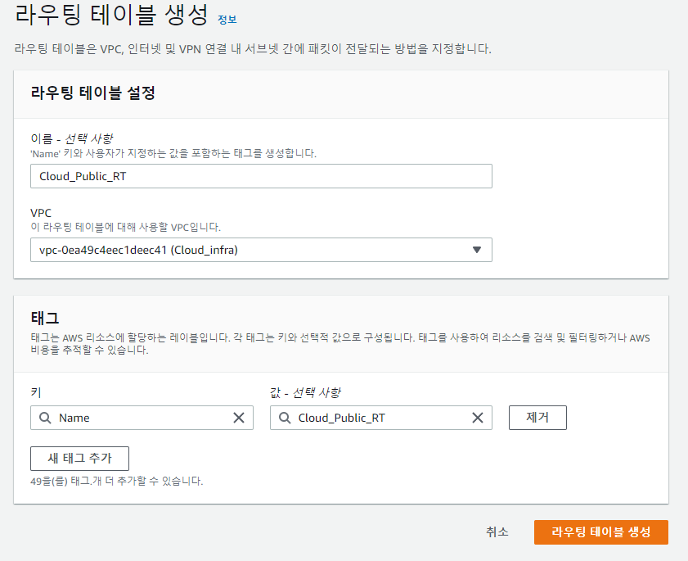Click the VPC dropdown arrow icon
The height and width of the screenshot is (561, 688).
coord(477,250)
